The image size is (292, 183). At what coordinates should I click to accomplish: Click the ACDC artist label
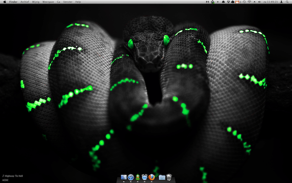(x=5, y=180)
